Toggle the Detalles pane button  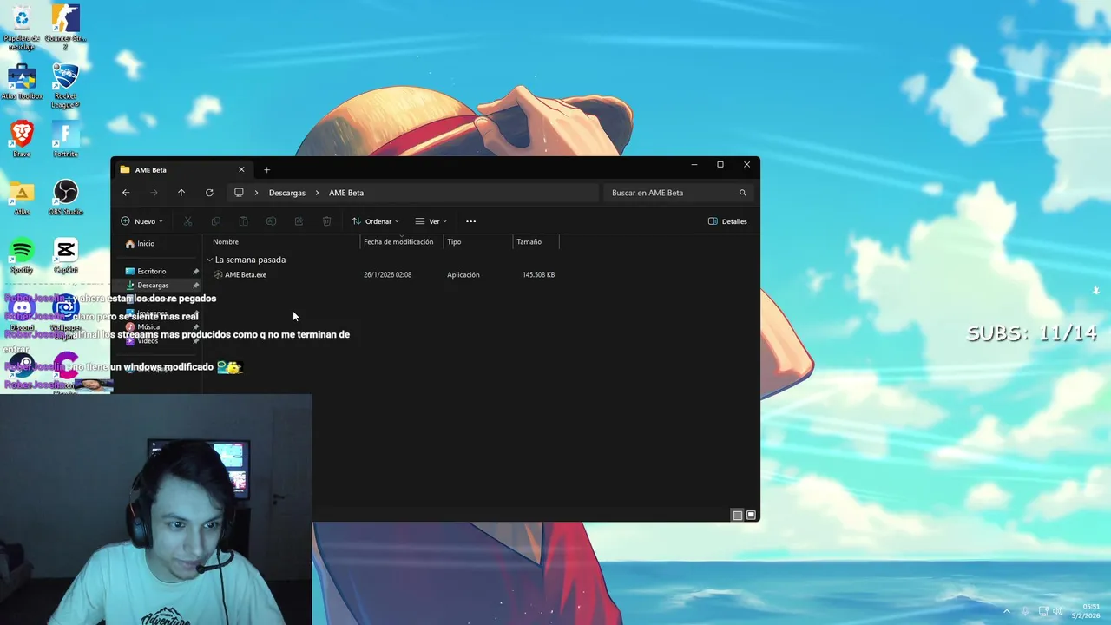tap(727, 221)
